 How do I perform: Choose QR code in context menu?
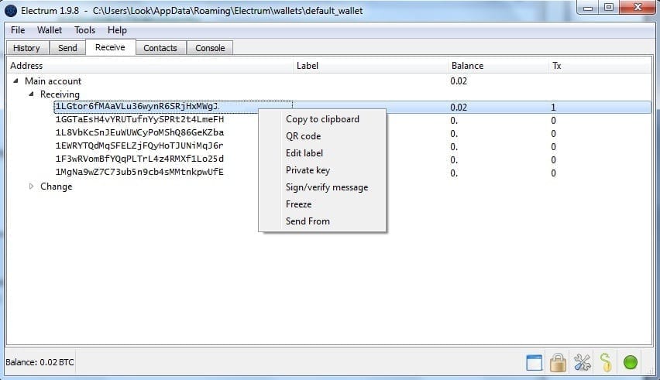point(322,136)
